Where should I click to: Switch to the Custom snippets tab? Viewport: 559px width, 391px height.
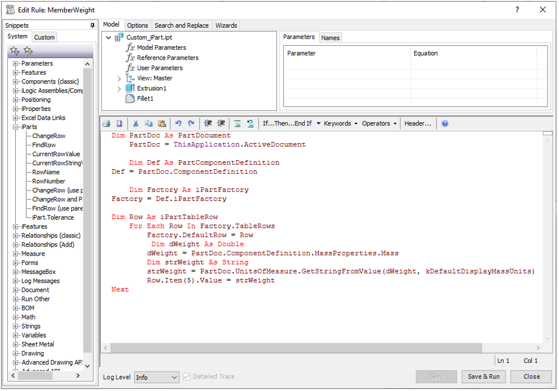(x=45, y=37)
